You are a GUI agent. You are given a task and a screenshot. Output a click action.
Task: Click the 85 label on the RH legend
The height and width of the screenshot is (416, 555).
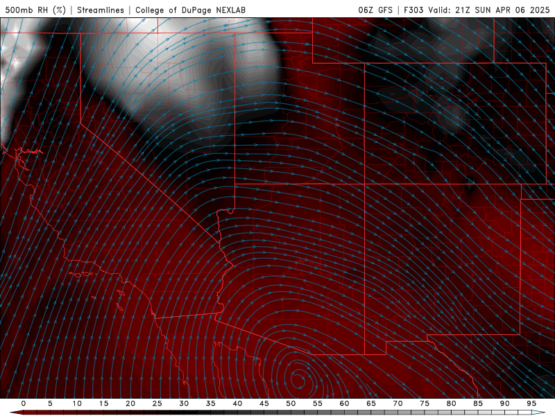[478, 404]
